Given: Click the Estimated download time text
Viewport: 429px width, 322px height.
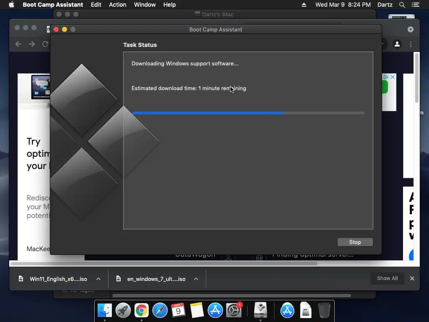Looking at the screenshot, I should click(x=189, y=88).
